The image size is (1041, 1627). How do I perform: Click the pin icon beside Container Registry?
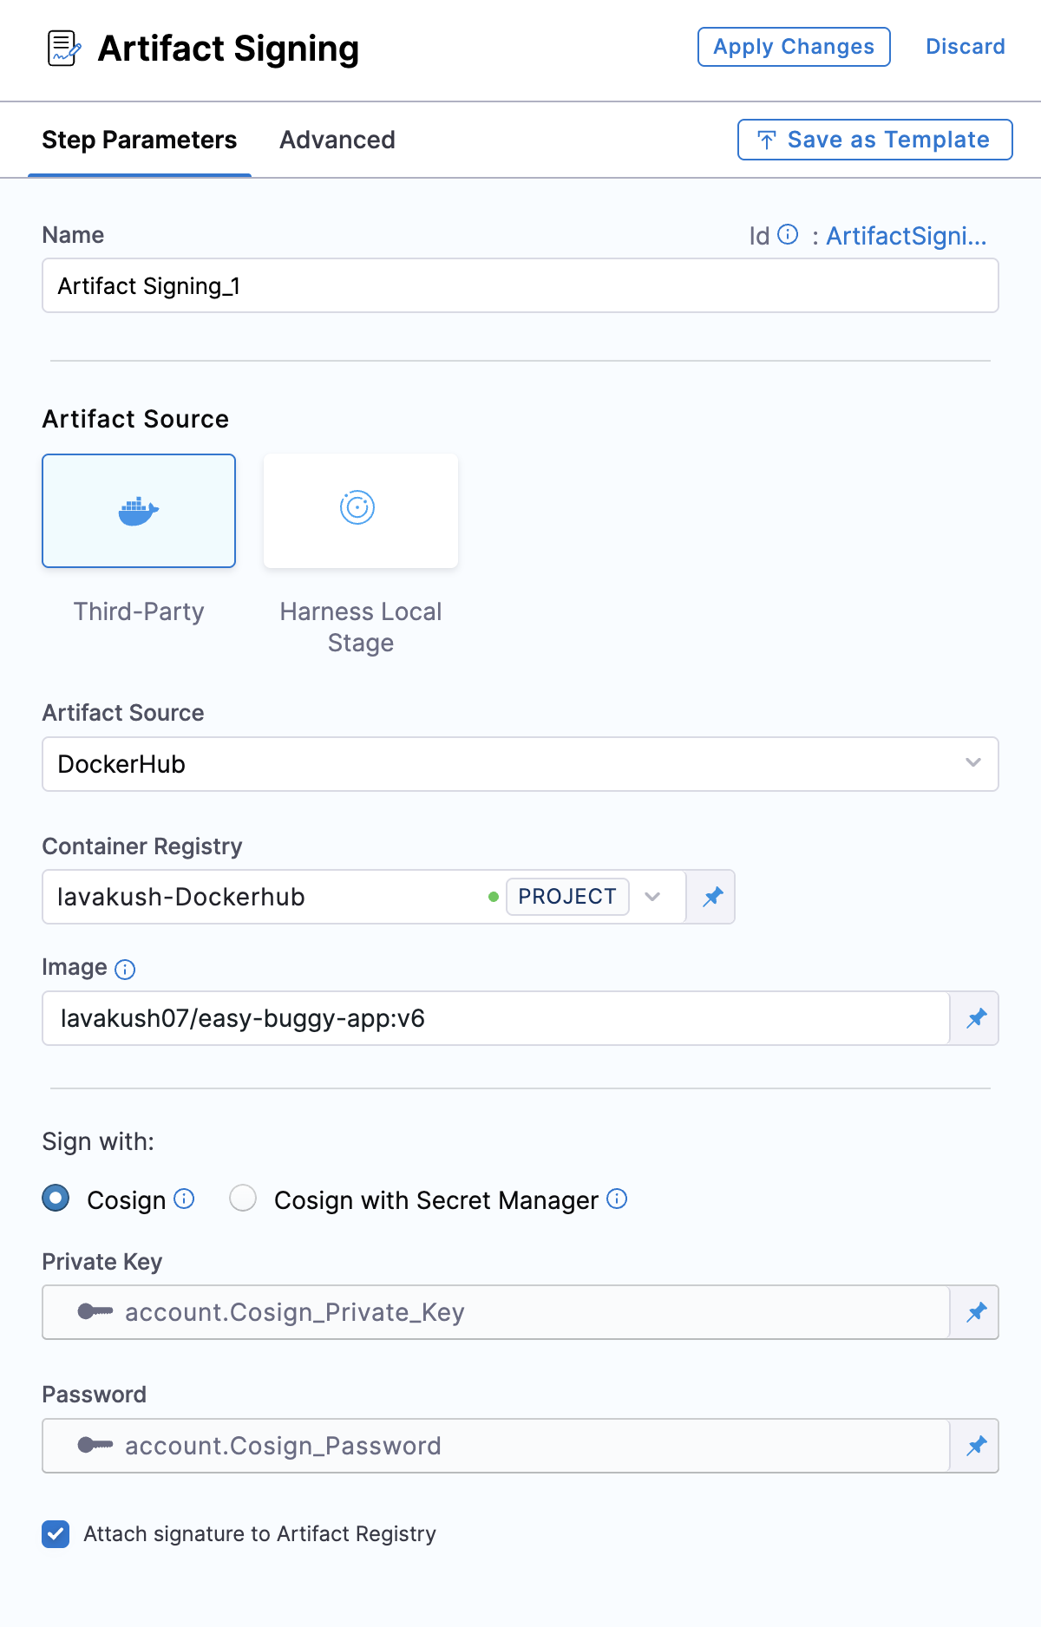712,897
